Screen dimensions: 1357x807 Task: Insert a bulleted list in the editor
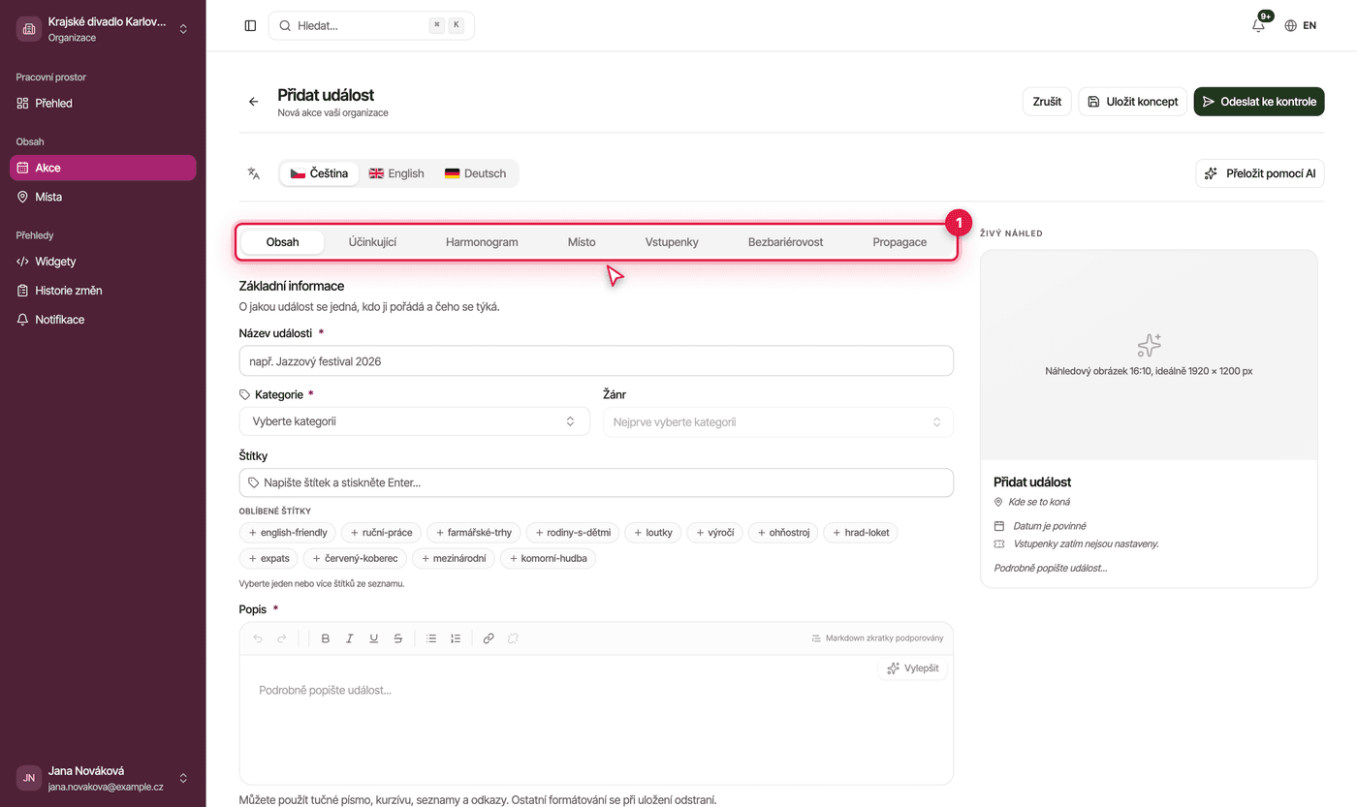pyautogui.click(x=431, y=638)
